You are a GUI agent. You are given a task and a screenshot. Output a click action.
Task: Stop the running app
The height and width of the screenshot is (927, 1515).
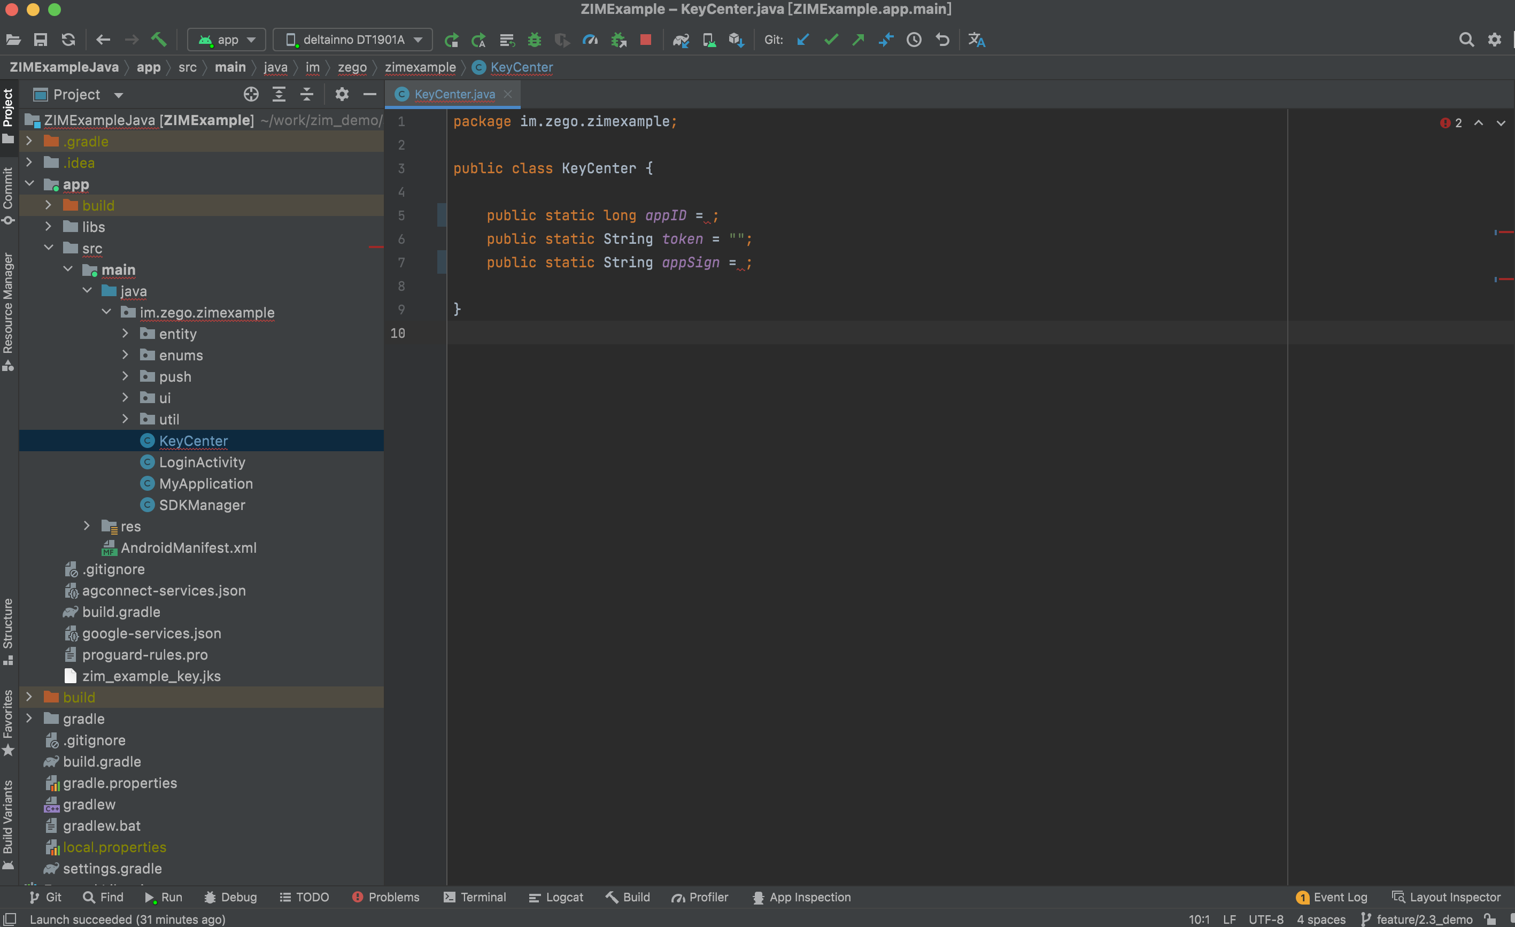tap(645, 40)
